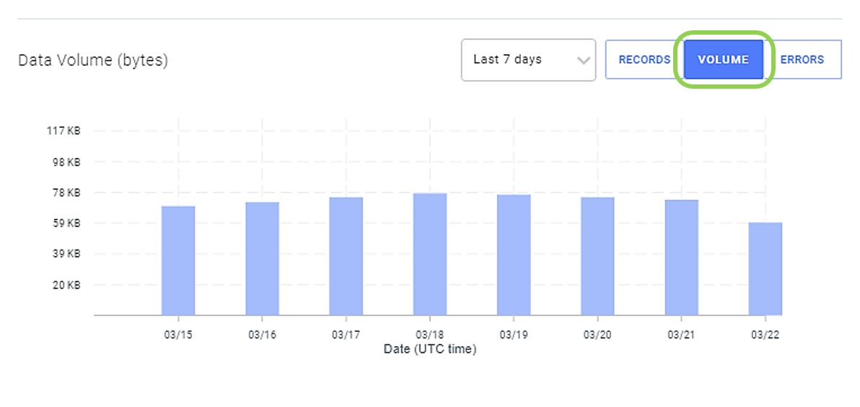Click the 03/22 date label
860x407 pixels.
(x=765, y=335)
